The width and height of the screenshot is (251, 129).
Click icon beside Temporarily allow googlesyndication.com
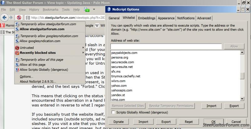tap(17, 36)
